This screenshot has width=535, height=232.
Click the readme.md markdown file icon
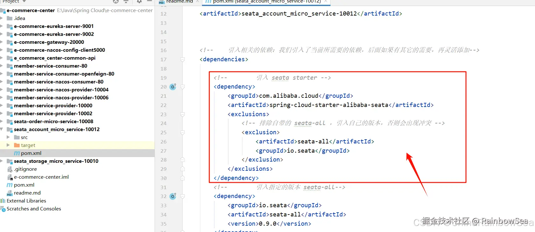[x=10, y=193]
